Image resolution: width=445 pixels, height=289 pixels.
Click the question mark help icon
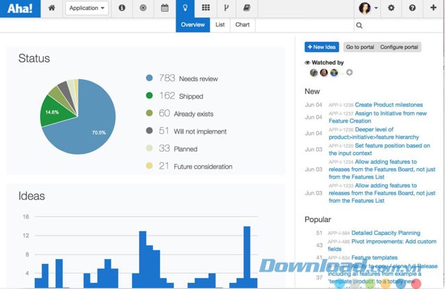(412, 8)
